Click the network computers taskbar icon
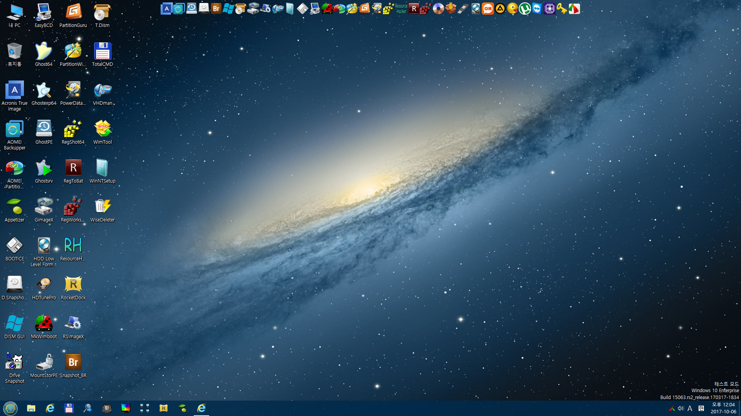The image size is (741, 416). pos(144,408)
